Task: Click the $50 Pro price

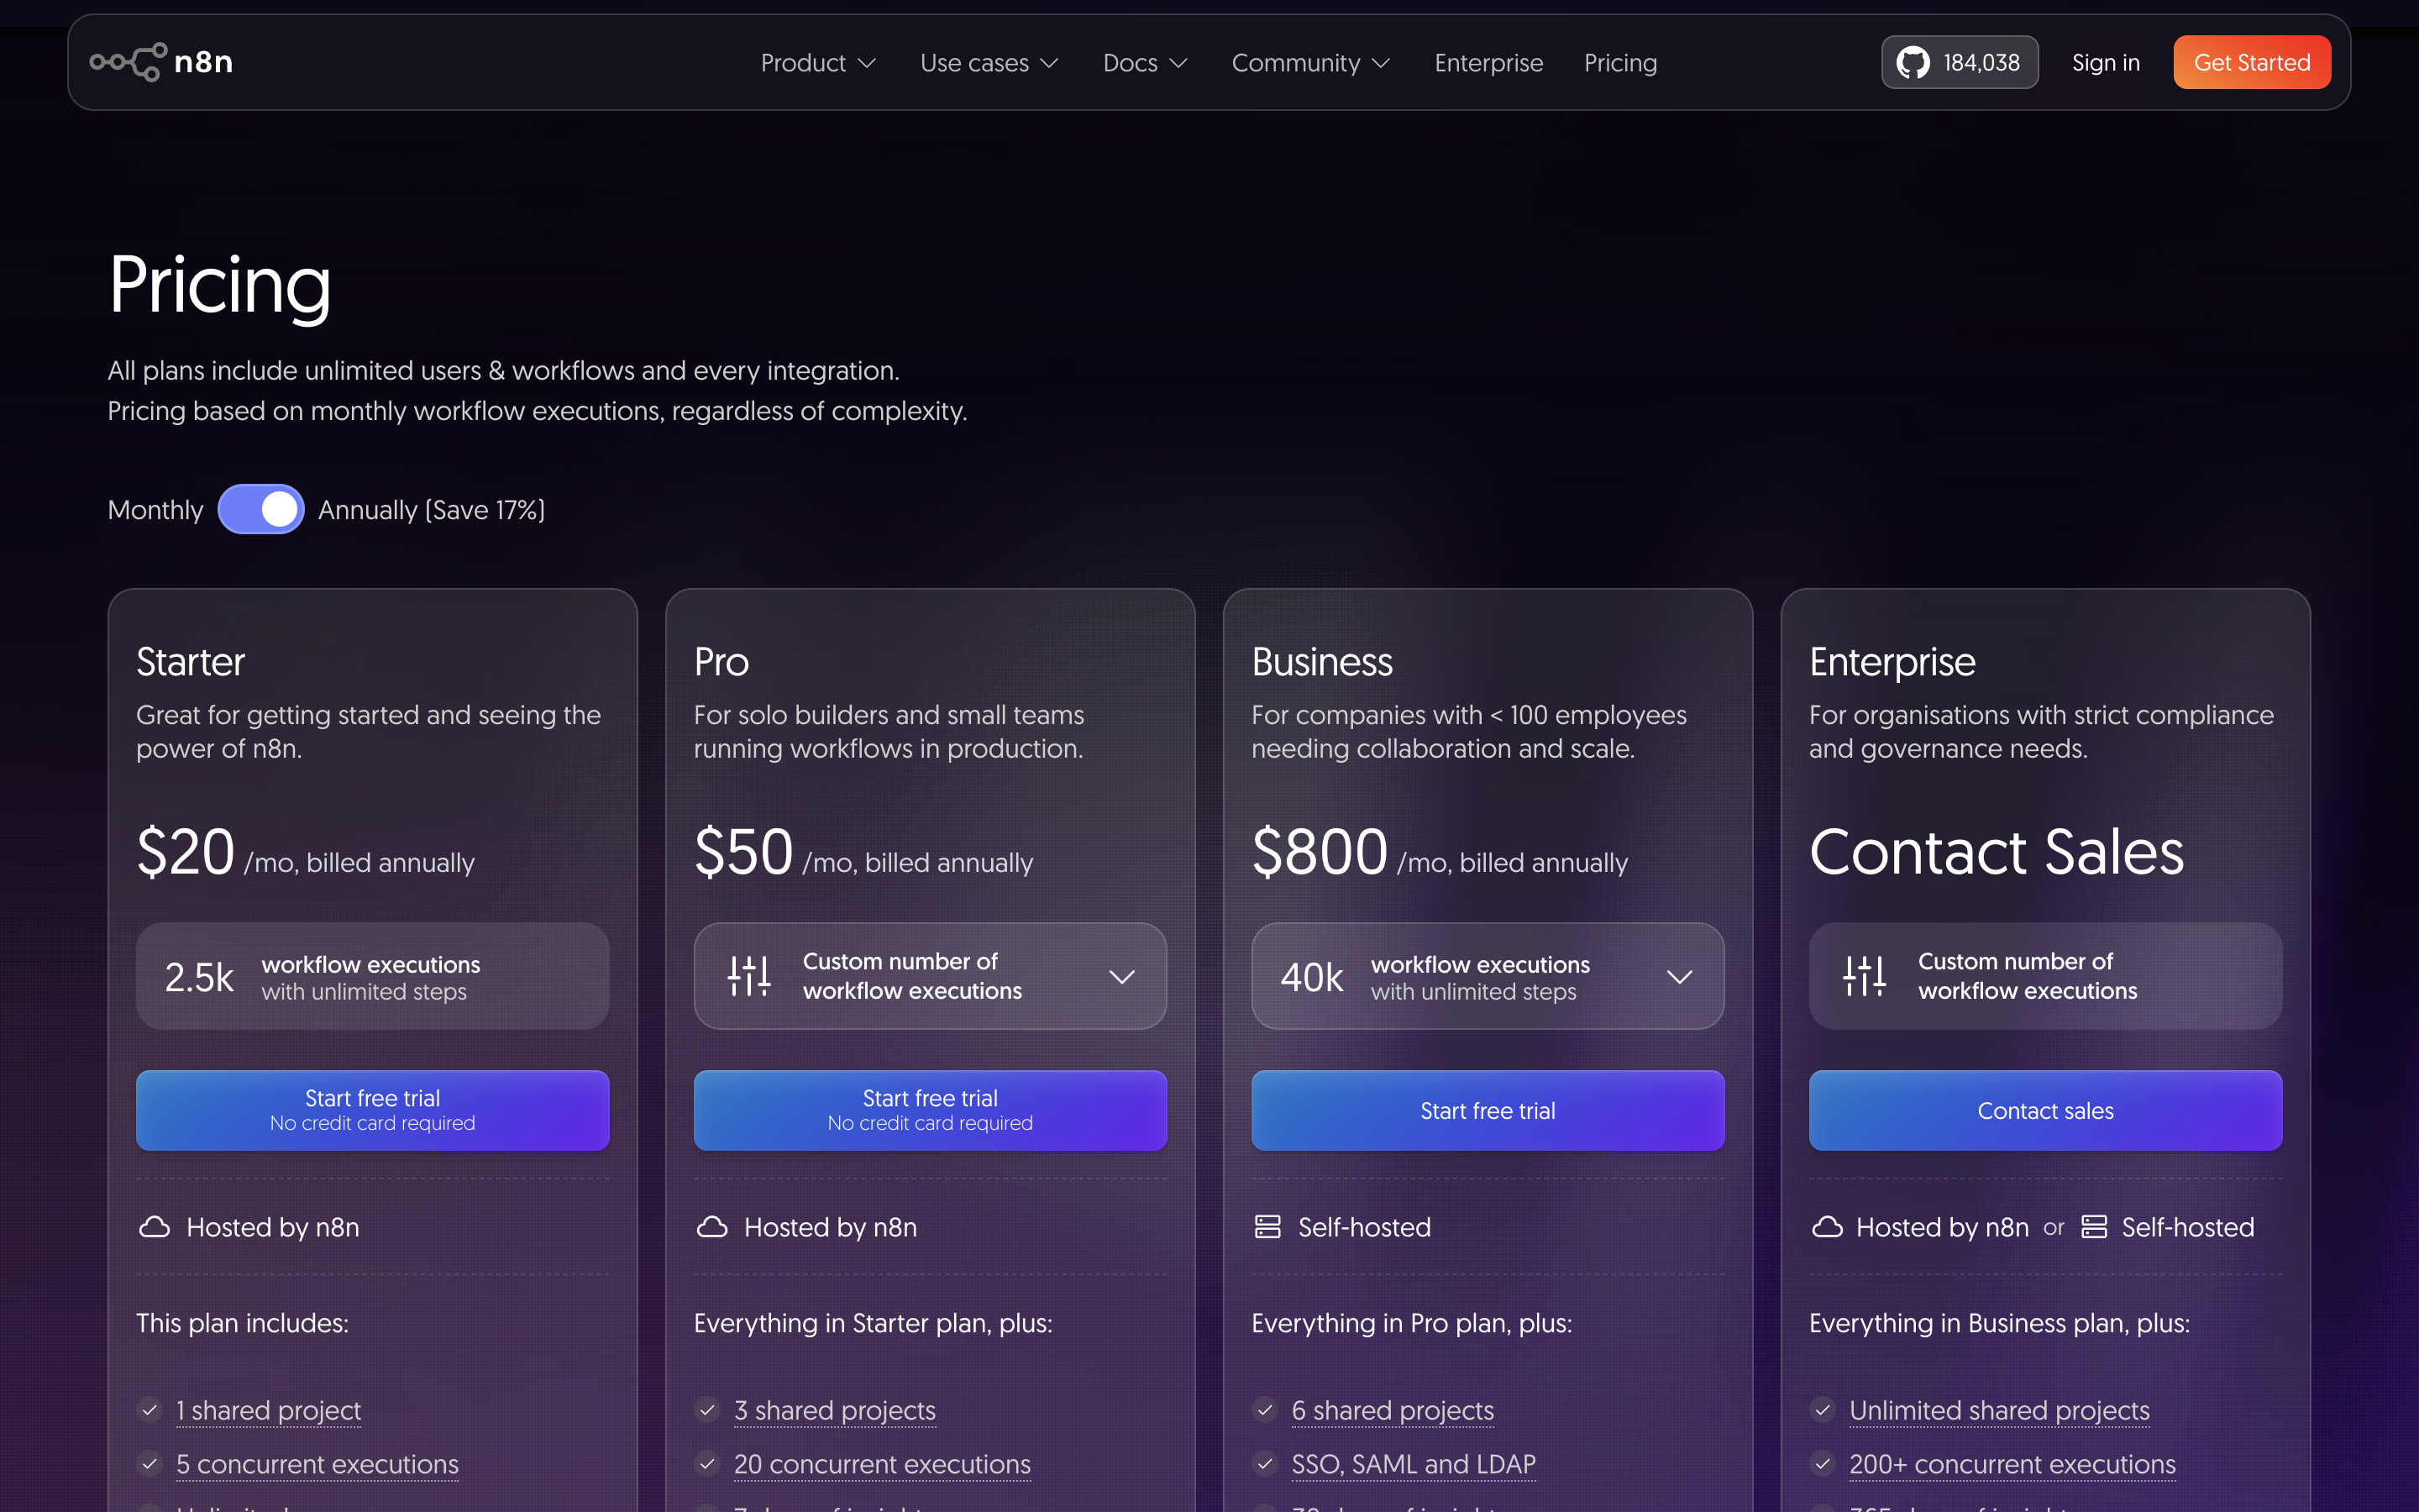Action: click(743, 852)
